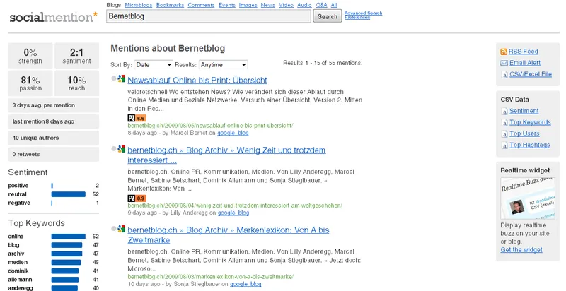This screenshot has width=566, height=291.
Task: Open the Preferences link
Action: point(357,17)
